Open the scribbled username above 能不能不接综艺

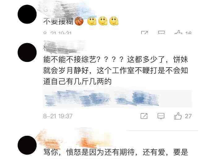pos(64,47)
